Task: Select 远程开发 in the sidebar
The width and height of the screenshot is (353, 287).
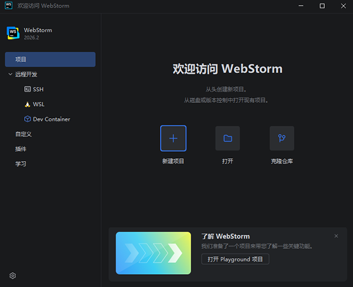Action: pos(26,74)
